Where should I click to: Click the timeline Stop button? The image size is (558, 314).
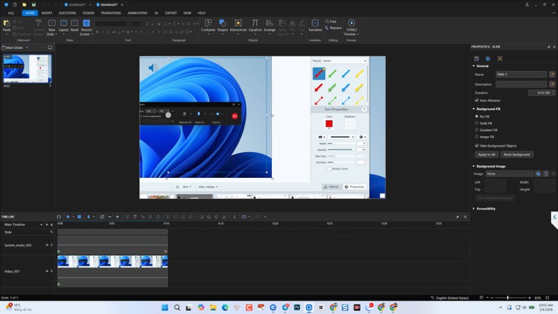coord(79,217)
